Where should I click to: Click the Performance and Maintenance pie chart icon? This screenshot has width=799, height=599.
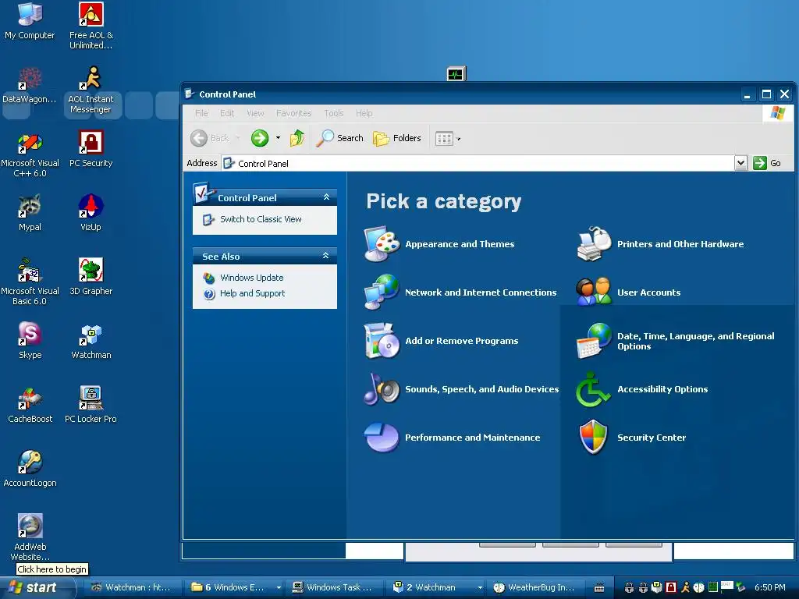point(382,437)
